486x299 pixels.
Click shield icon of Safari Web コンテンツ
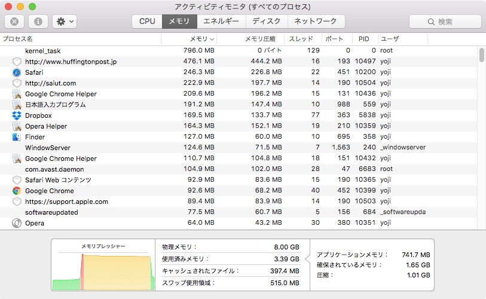point(17,180)
